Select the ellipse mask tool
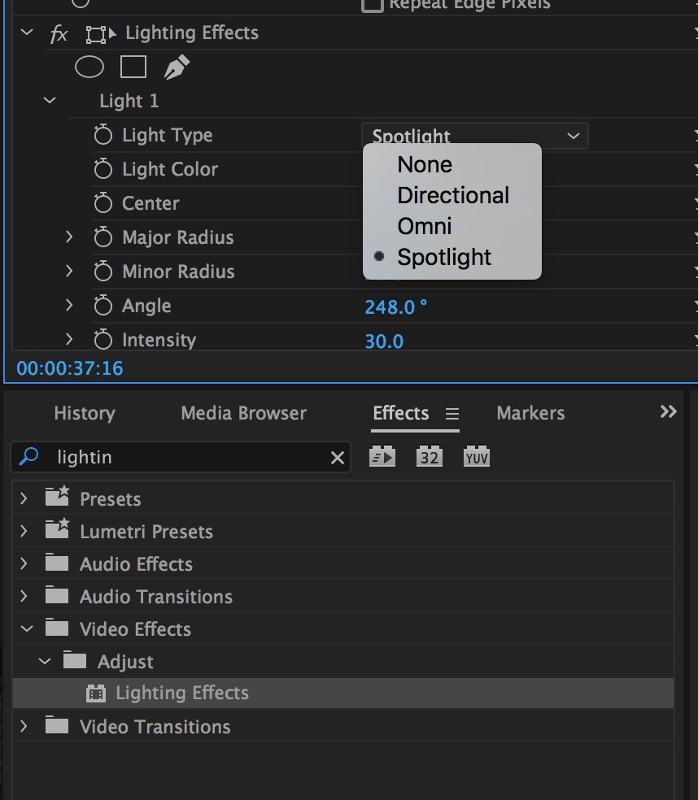The image size is (698, 800). [89, 67]
